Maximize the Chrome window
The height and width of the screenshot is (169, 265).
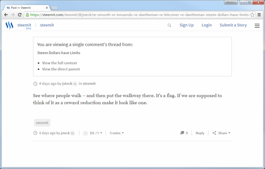(x=249, y=2)
